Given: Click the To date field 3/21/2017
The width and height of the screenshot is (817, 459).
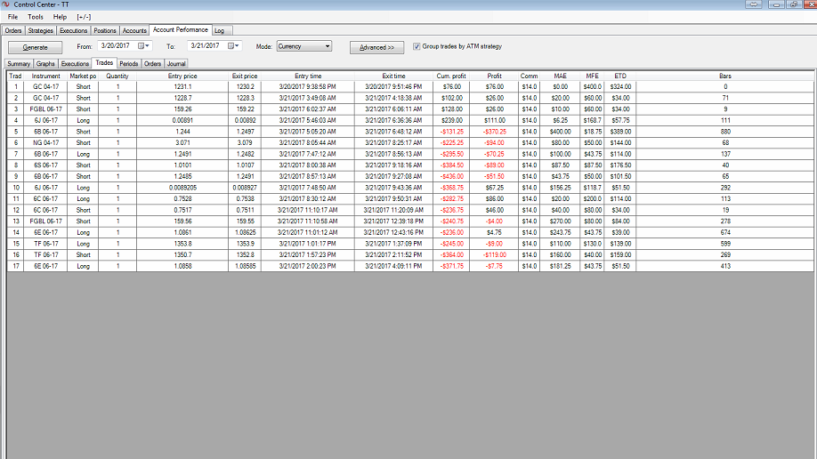Looking at the screenshot, I should (x=206, y=46).
